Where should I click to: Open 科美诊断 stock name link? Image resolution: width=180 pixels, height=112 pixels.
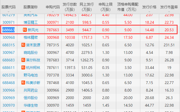click(33, 83)
